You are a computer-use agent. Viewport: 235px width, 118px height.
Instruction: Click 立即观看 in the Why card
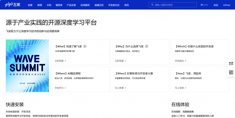(121, 61)
